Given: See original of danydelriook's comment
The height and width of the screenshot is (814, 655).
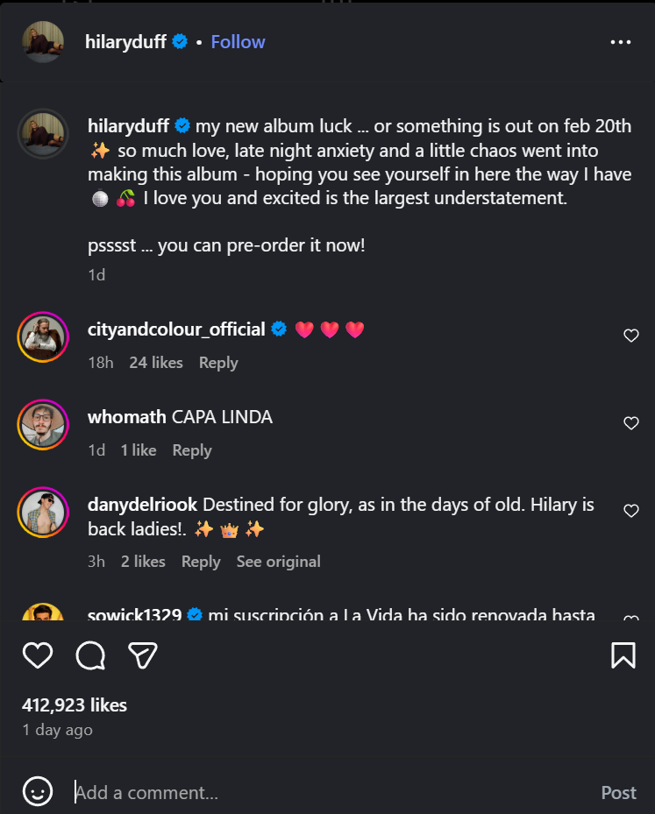Looking at the screenshot, I should tap(278, 562).
